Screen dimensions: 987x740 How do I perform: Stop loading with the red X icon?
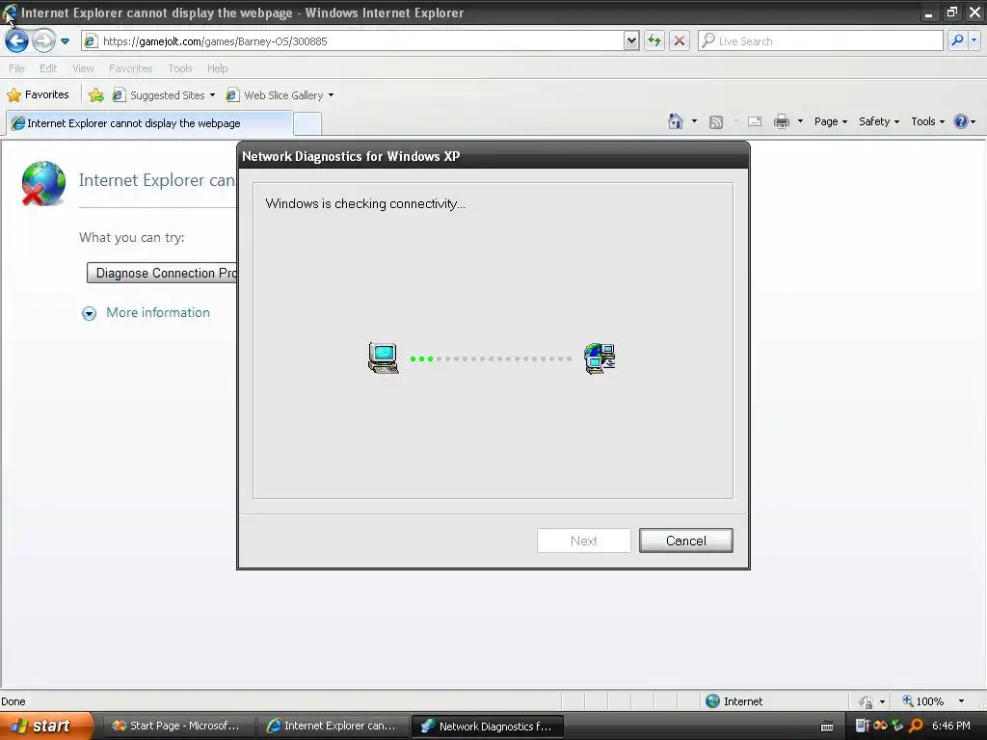pyautogui.click(x=680, y=41)
